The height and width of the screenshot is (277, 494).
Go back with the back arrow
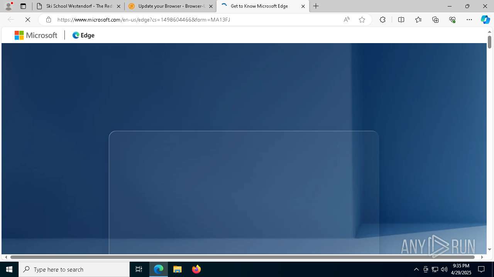click(x=11, y=20)
